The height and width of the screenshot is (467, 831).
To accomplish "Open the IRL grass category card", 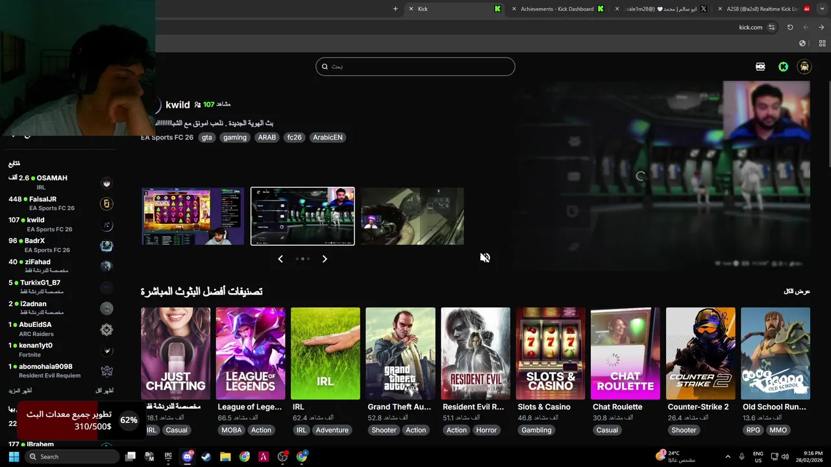I will click(325, 353).
